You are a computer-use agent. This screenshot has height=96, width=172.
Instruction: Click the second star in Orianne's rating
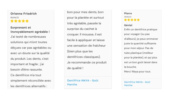(x=16, y=21)
